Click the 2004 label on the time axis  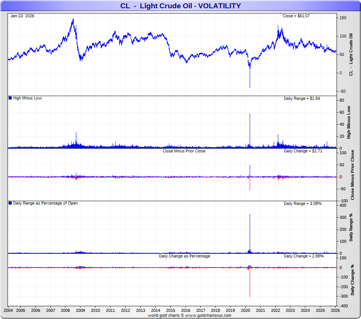click(8, 310)
